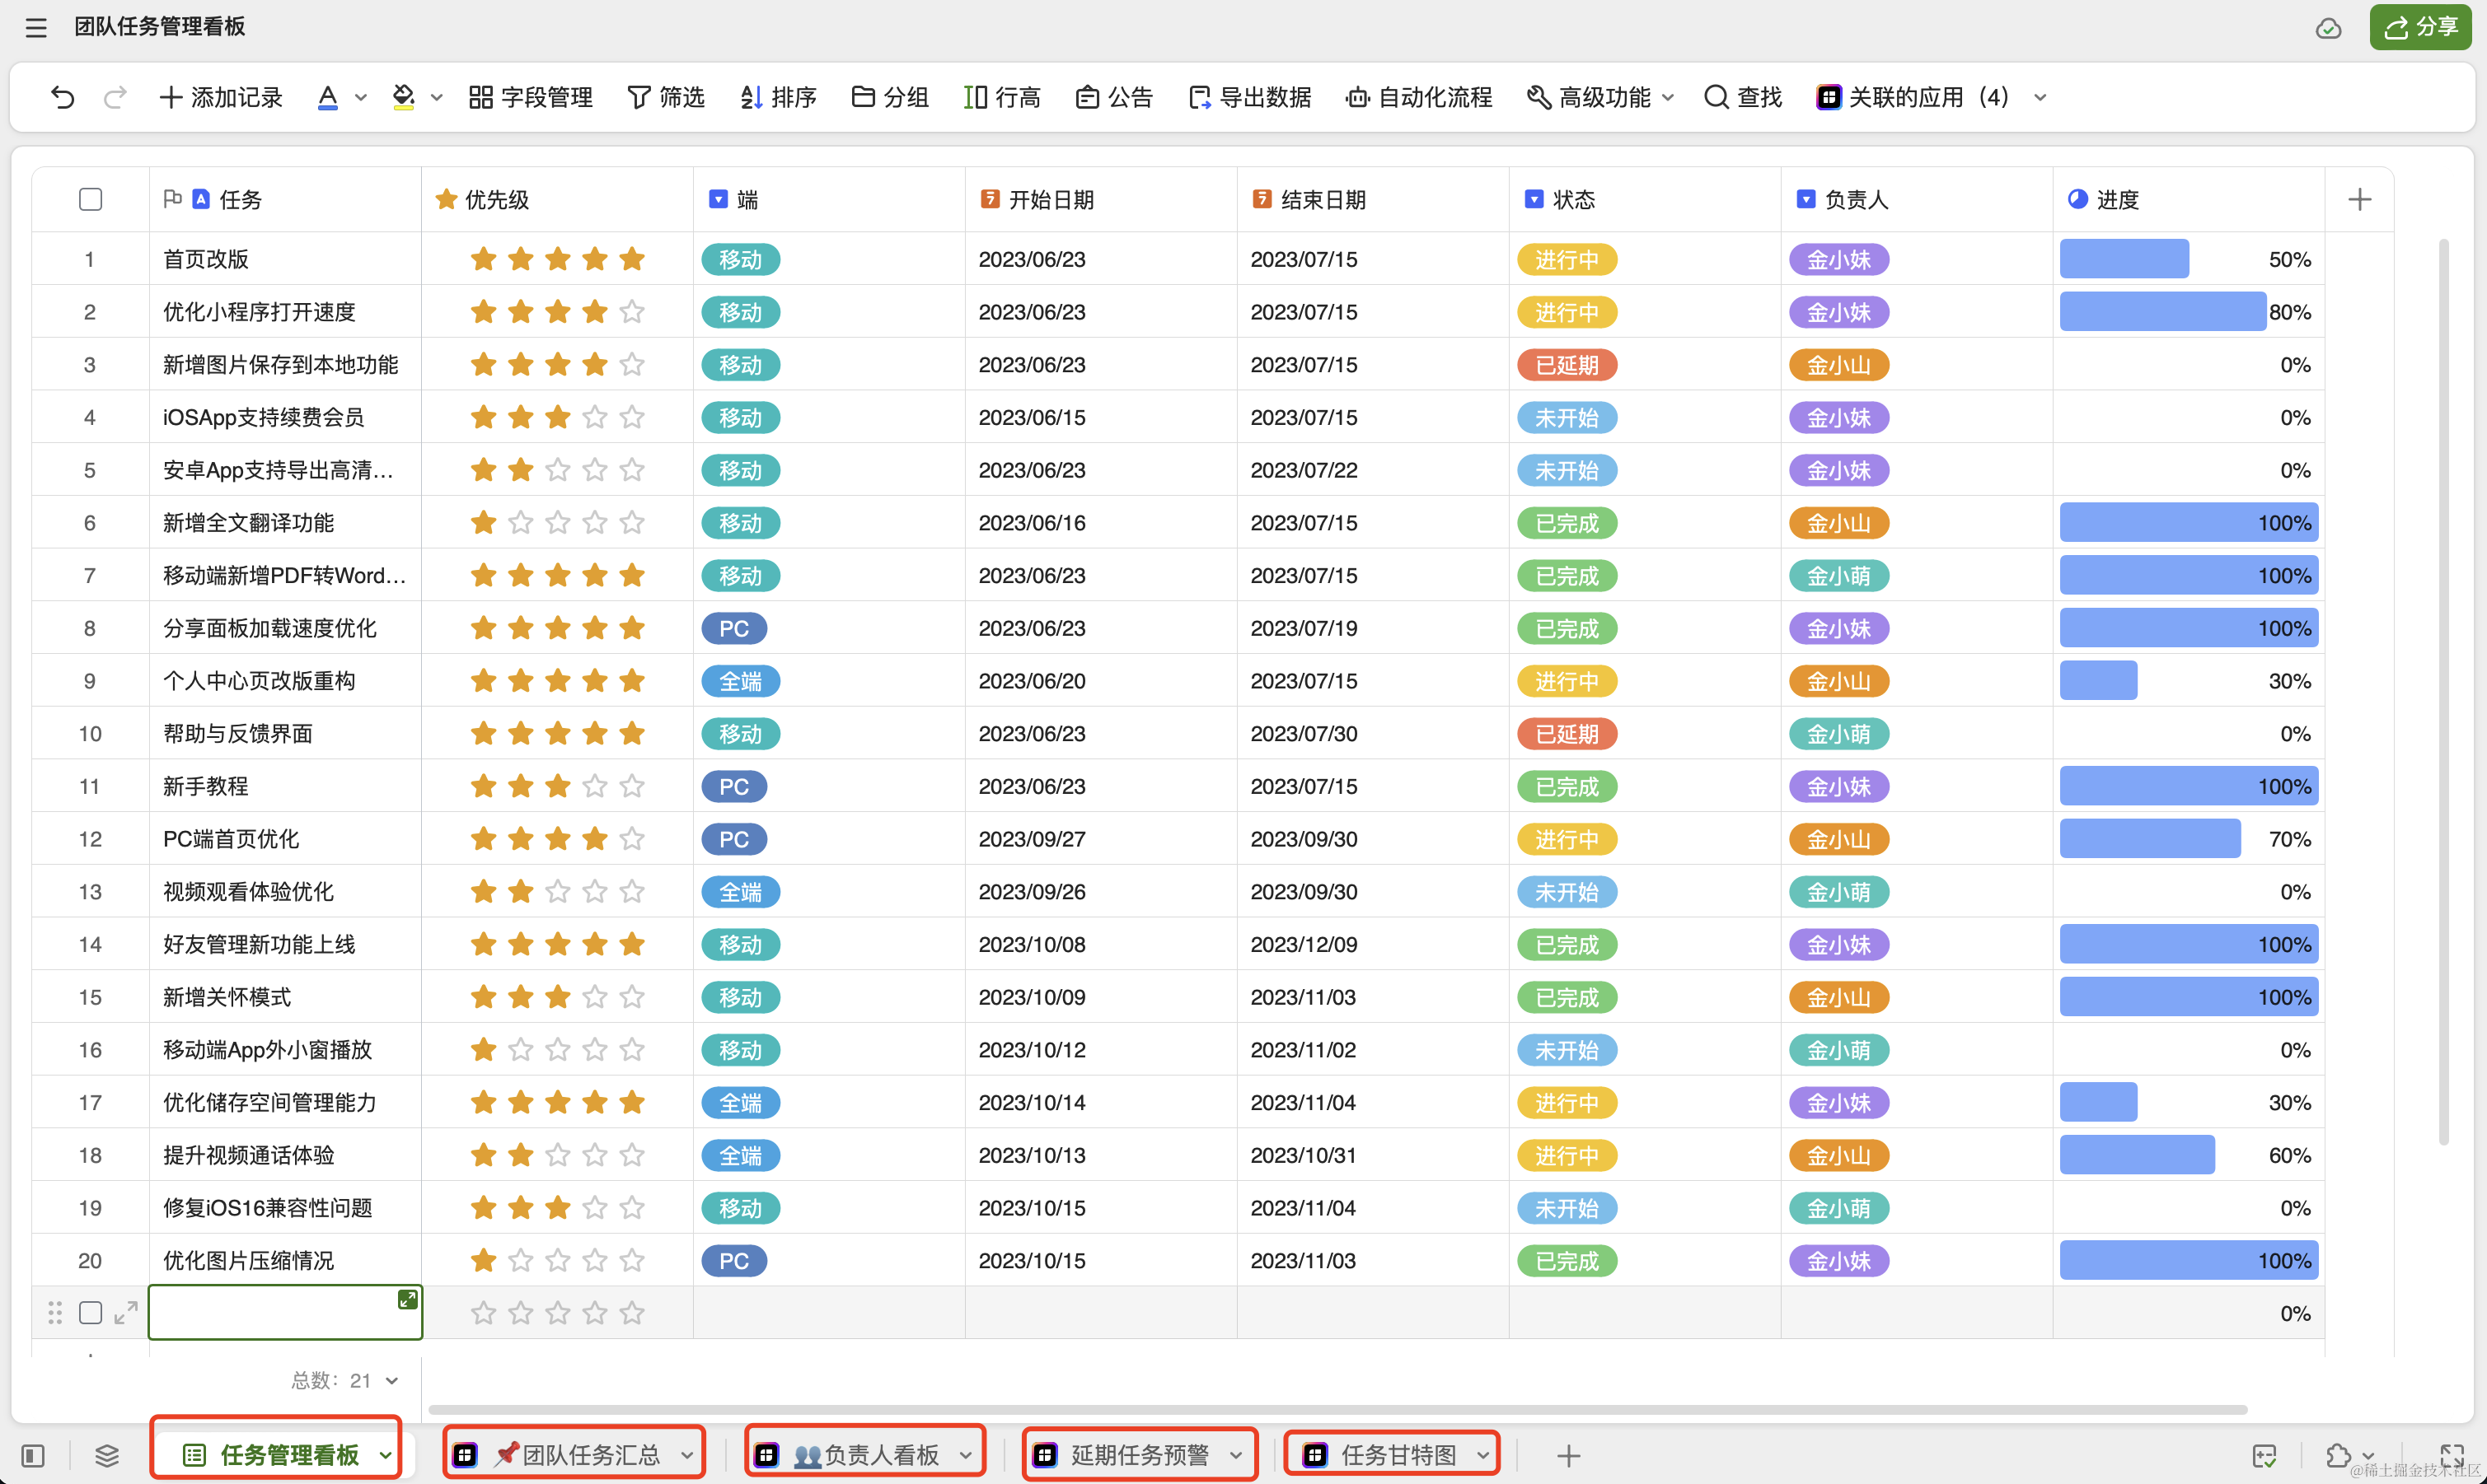Open the layers icon in bottom bar
The width and height of the screenshot is (2487, 1484).
click(107, 1455)
